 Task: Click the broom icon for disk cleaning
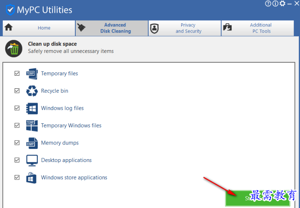pyautogui.click(x=81, y=28)
